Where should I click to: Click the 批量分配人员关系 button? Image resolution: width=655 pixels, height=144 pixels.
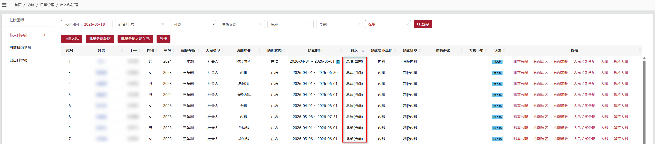click(x=135, y=39)
